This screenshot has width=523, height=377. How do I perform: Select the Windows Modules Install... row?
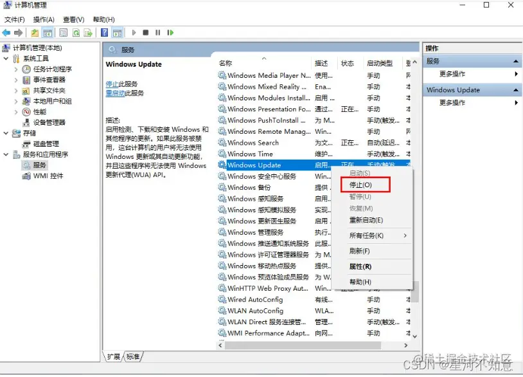point(314,98)
